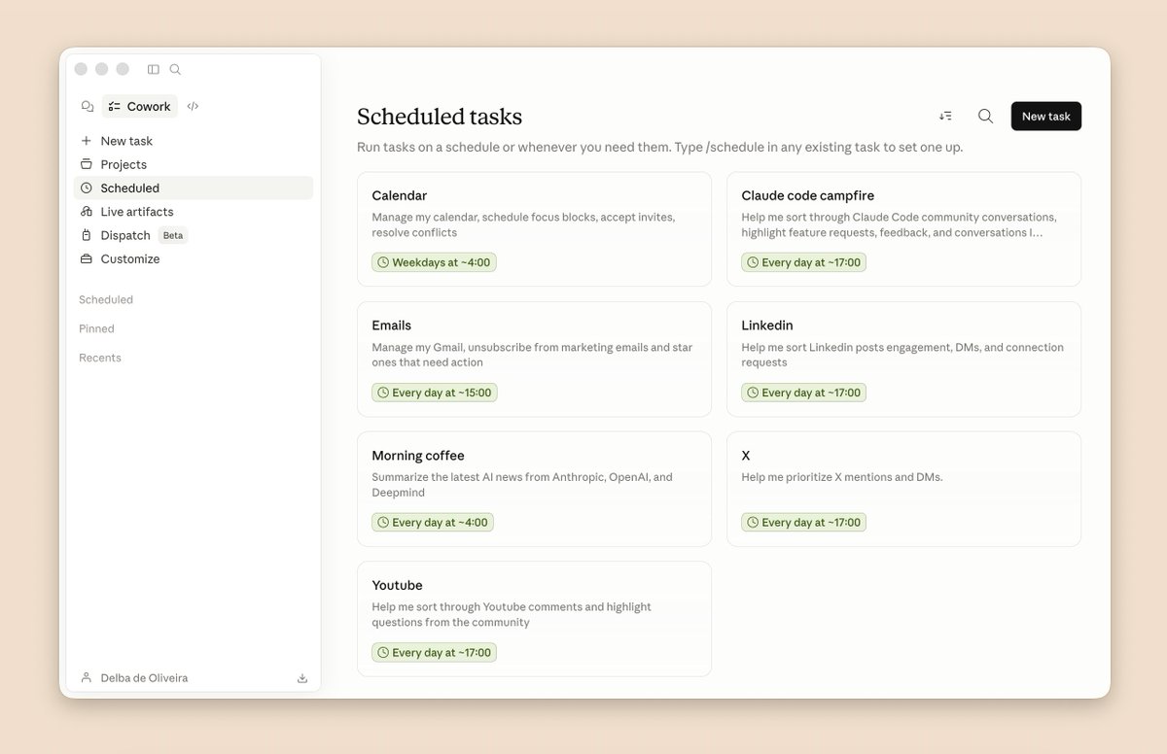1167x754 pixels.
Task: Open Dispatch Beta in the sidebar
Action: tap(194, 235)
